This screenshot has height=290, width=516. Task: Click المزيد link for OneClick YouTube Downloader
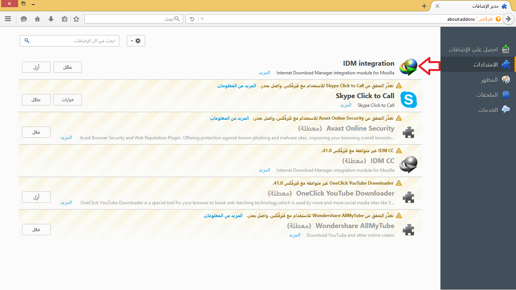coord(66,202)
